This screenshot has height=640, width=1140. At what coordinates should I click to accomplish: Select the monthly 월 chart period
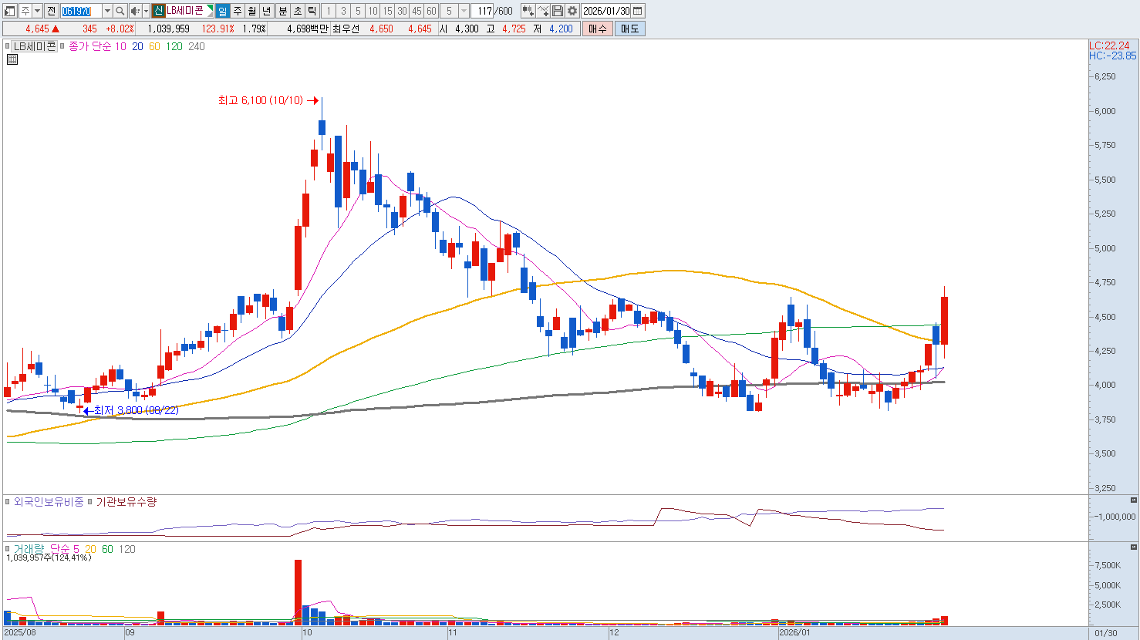(x=252, y=11)
